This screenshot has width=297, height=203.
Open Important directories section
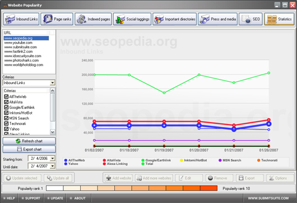coord(174,19)
